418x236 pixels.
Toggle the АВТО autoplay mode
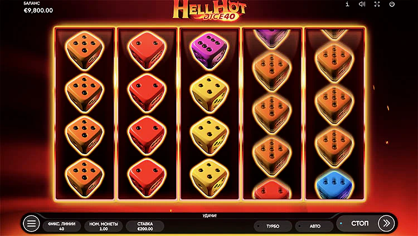point(314,226)
